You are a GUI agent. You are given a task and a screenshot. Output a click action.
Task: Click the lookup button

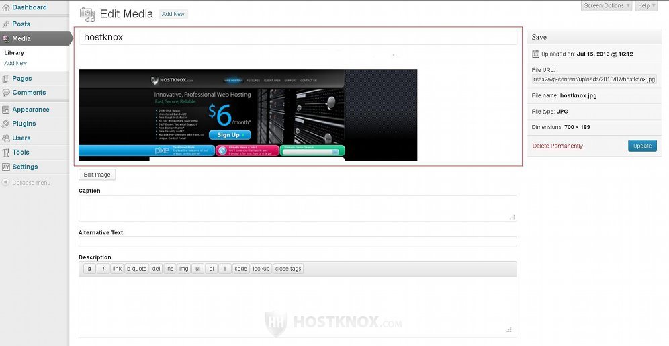pyautogui.click(x=261, y=269)
